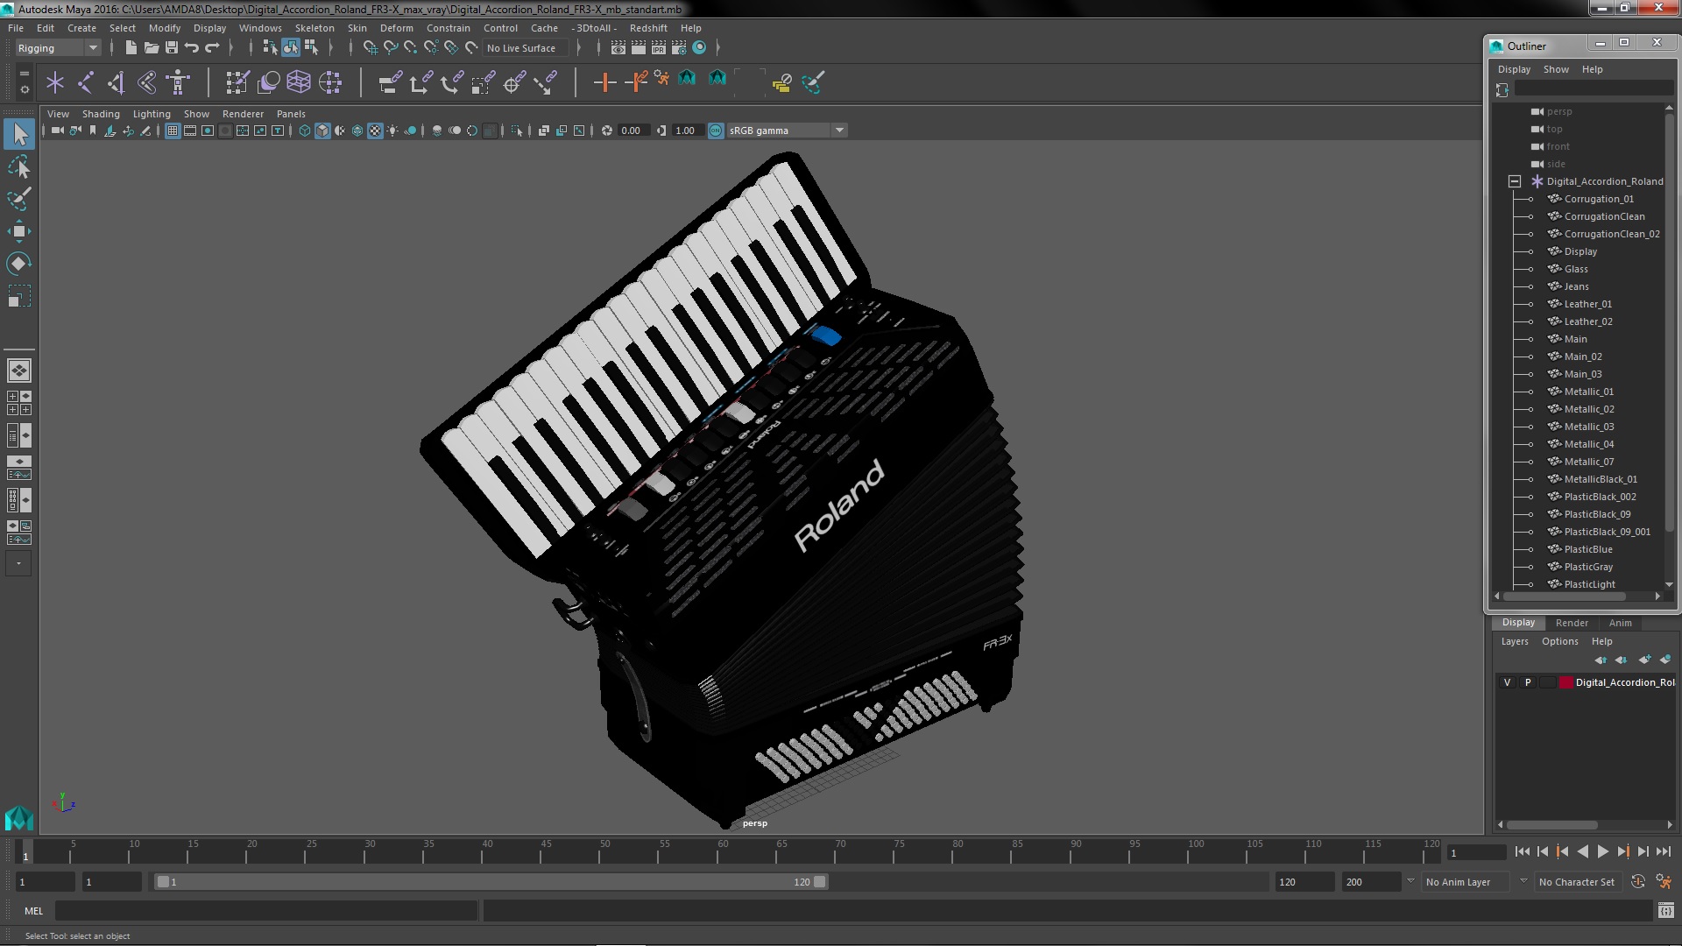Image resolution: width=1682 pixels, height=946 pixels.
Task: Click the Parent Constraint shelf icon
Action: 390,83
